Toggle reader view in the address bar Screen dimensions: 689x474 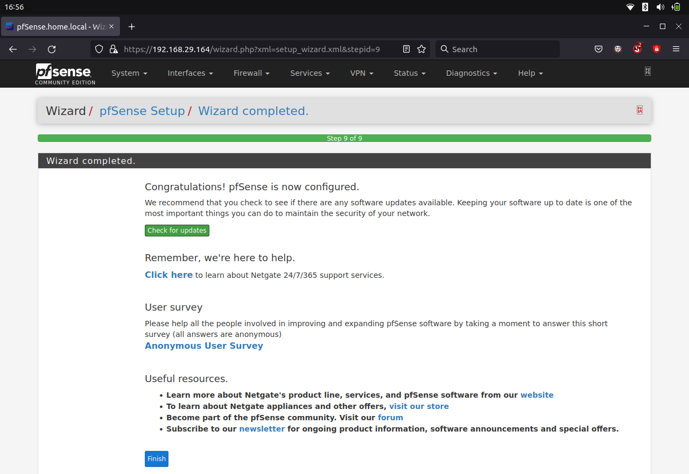click(x=406, y=49)
